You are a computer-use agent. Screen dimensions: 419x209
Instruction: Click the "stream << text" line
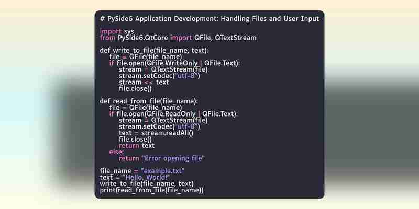(x=144, y=82)
